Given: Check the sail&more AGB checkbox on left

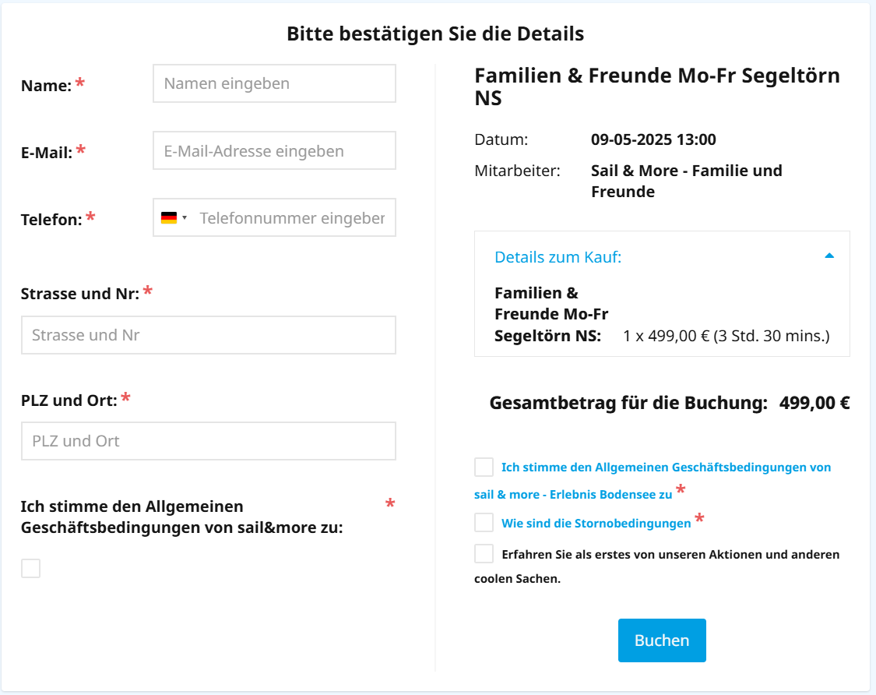Looking at the screenshot, I should coord(30,568).
